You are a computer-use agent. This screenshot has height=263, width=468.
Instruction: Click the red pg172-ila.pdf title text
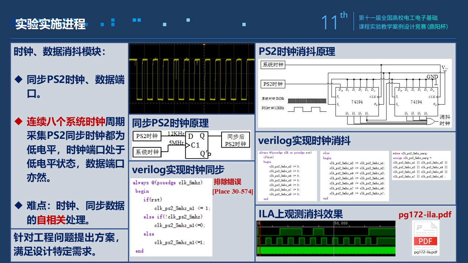[x=425, y=215]
